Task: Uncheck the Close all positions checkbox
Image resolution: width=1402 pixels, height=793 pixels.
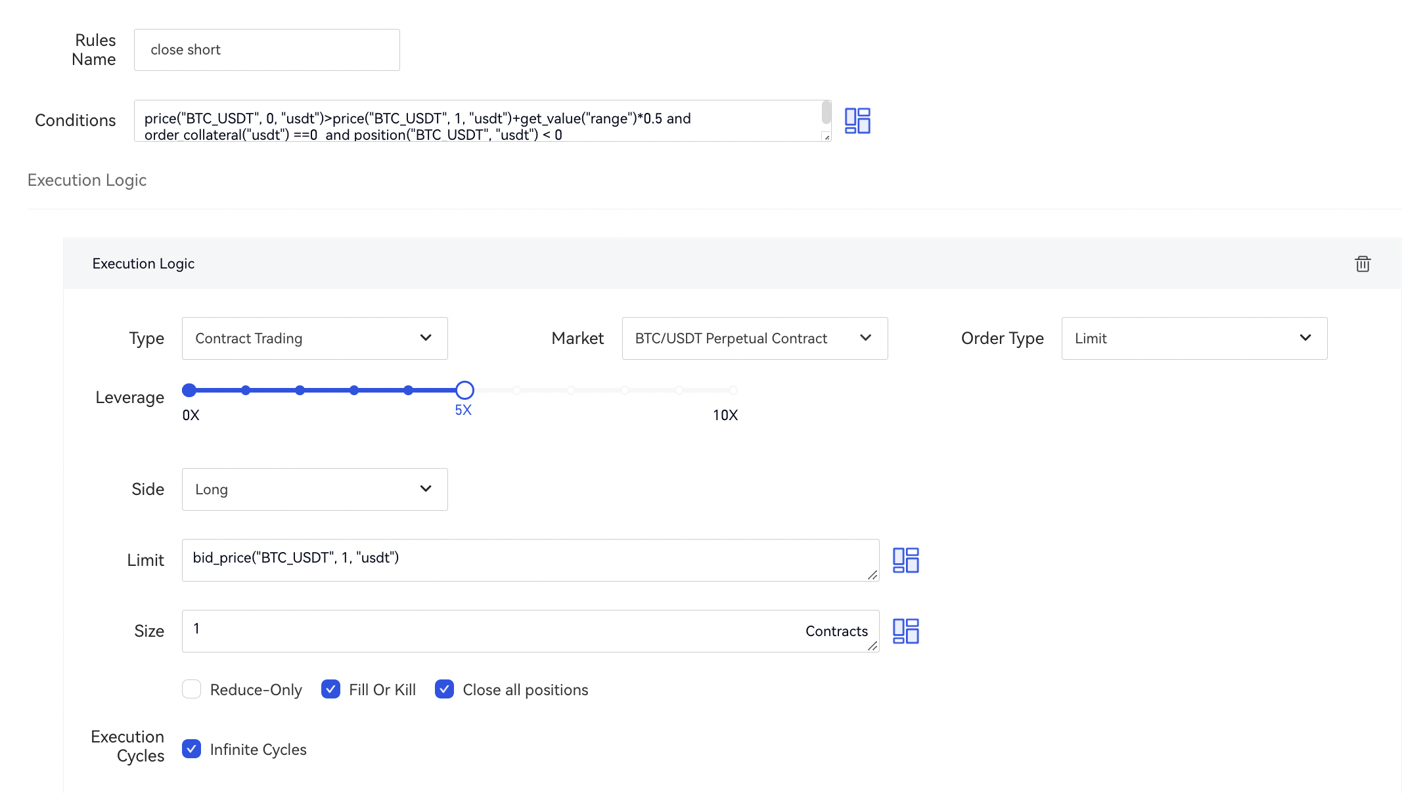Action: tap(444, 689)
